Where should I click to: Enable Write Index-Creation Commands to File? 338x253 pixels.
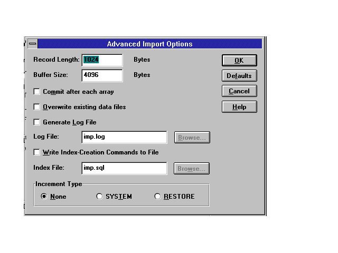click(37, 152)
